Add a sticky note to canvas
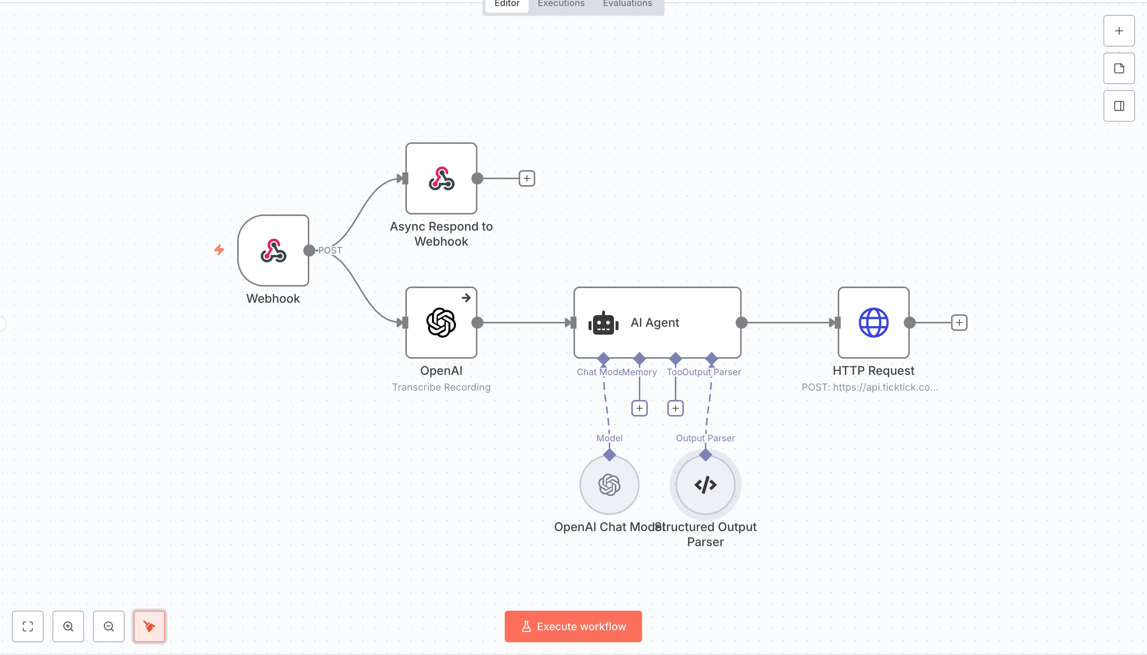Viewport: 1147px width, 655px height. coord(1119,68)
